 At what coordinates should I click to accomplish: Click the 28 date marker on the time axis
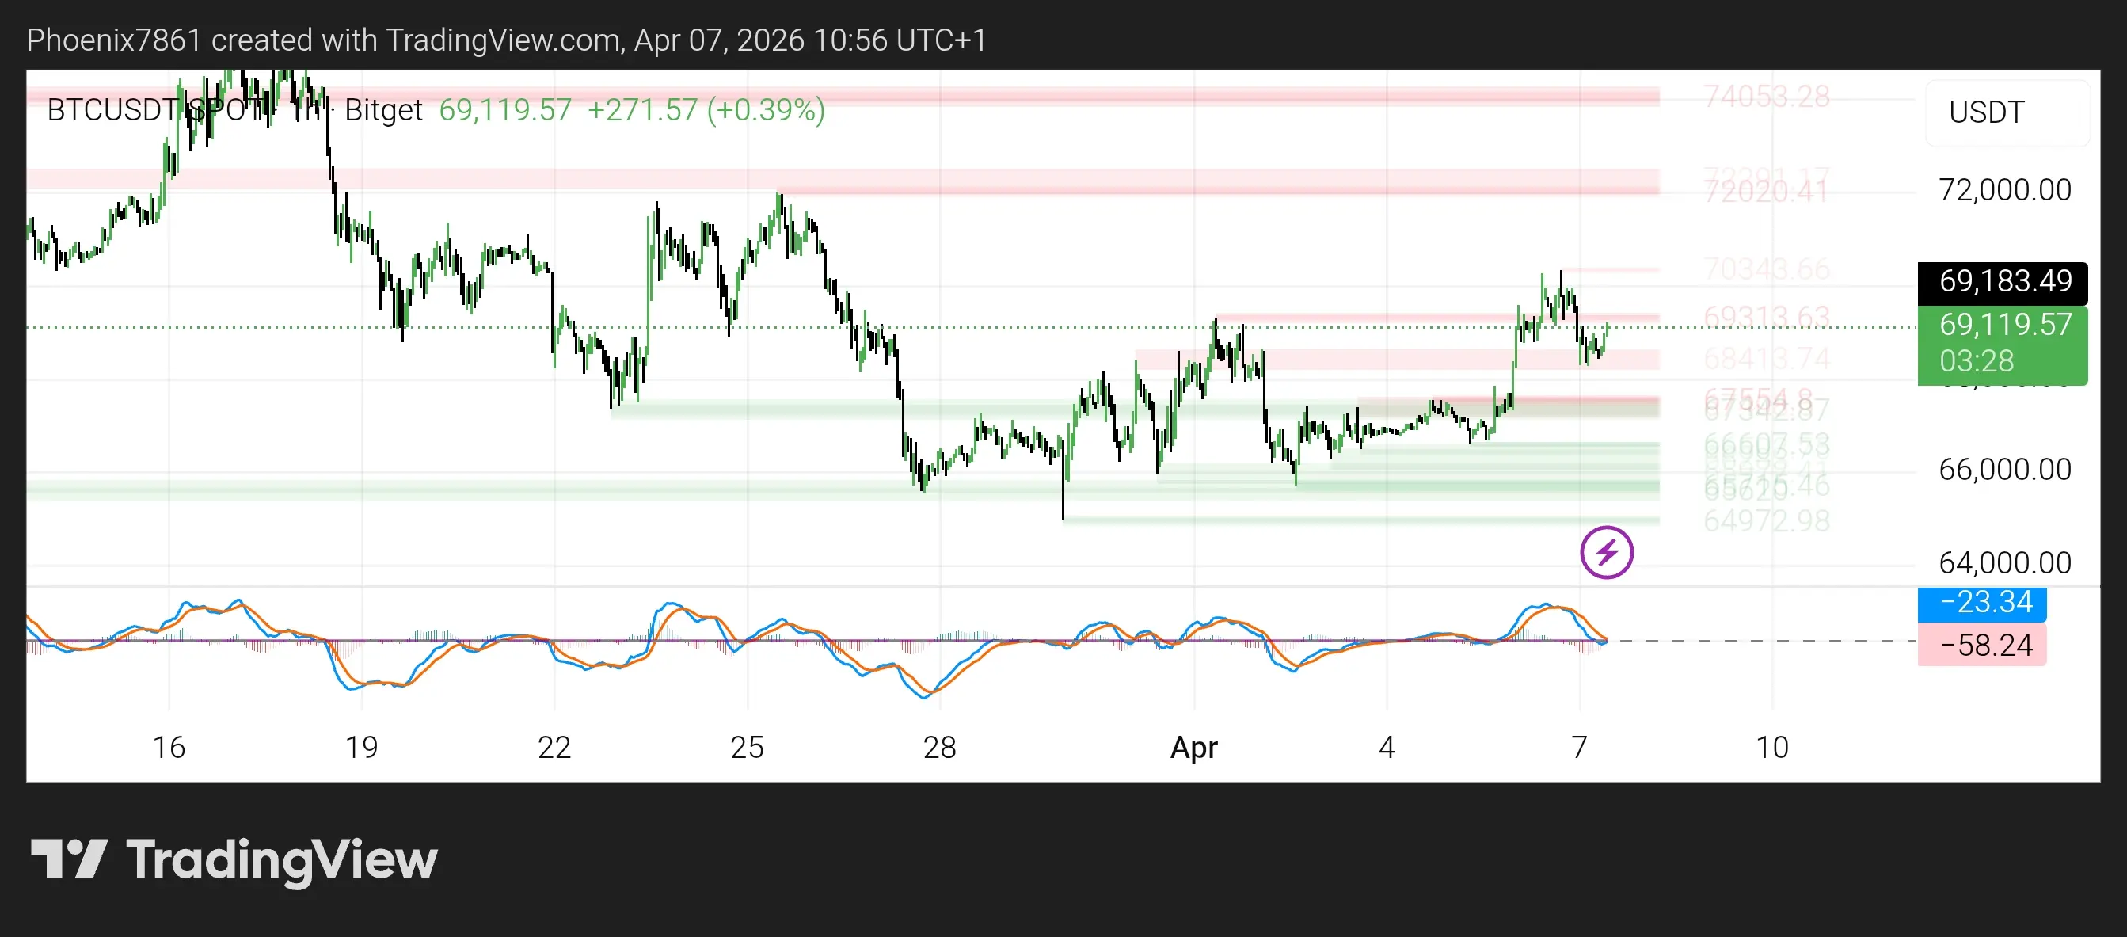tap(939, 747)
